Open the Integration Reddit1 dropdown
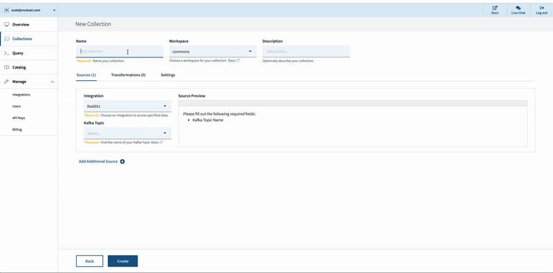Viewport: 553px width, 273px height. 127,106
